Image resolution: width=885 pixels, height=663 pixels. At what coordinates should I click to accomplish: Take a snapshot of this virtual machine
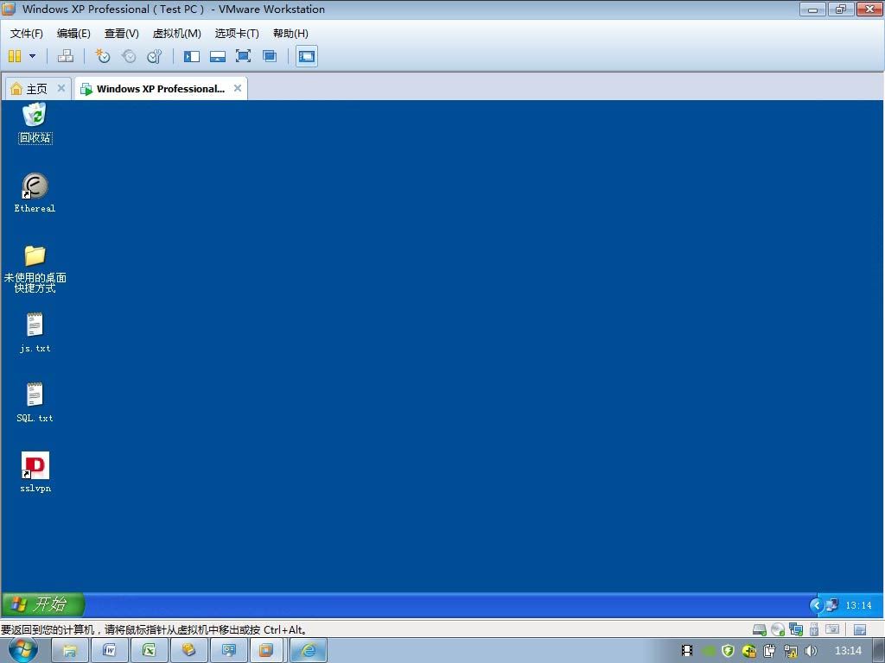(x=102, y=56)
